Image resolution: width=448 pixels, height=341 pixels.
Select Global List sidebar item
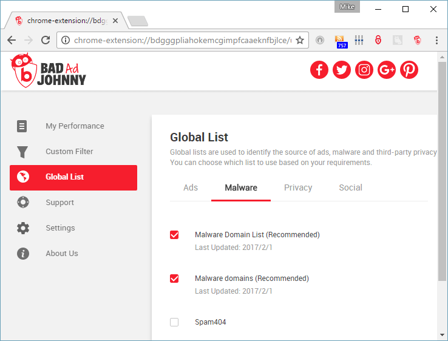point(73,178)
